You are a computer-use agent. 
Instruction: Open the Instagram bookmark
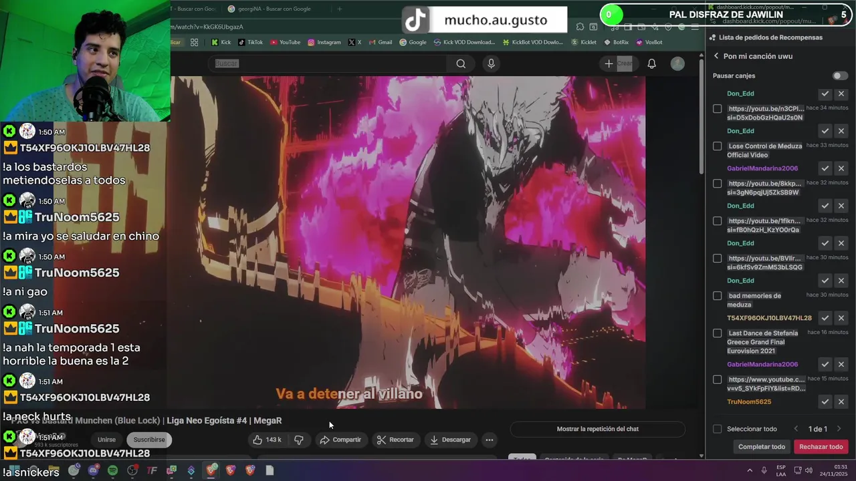coord(324,42)
